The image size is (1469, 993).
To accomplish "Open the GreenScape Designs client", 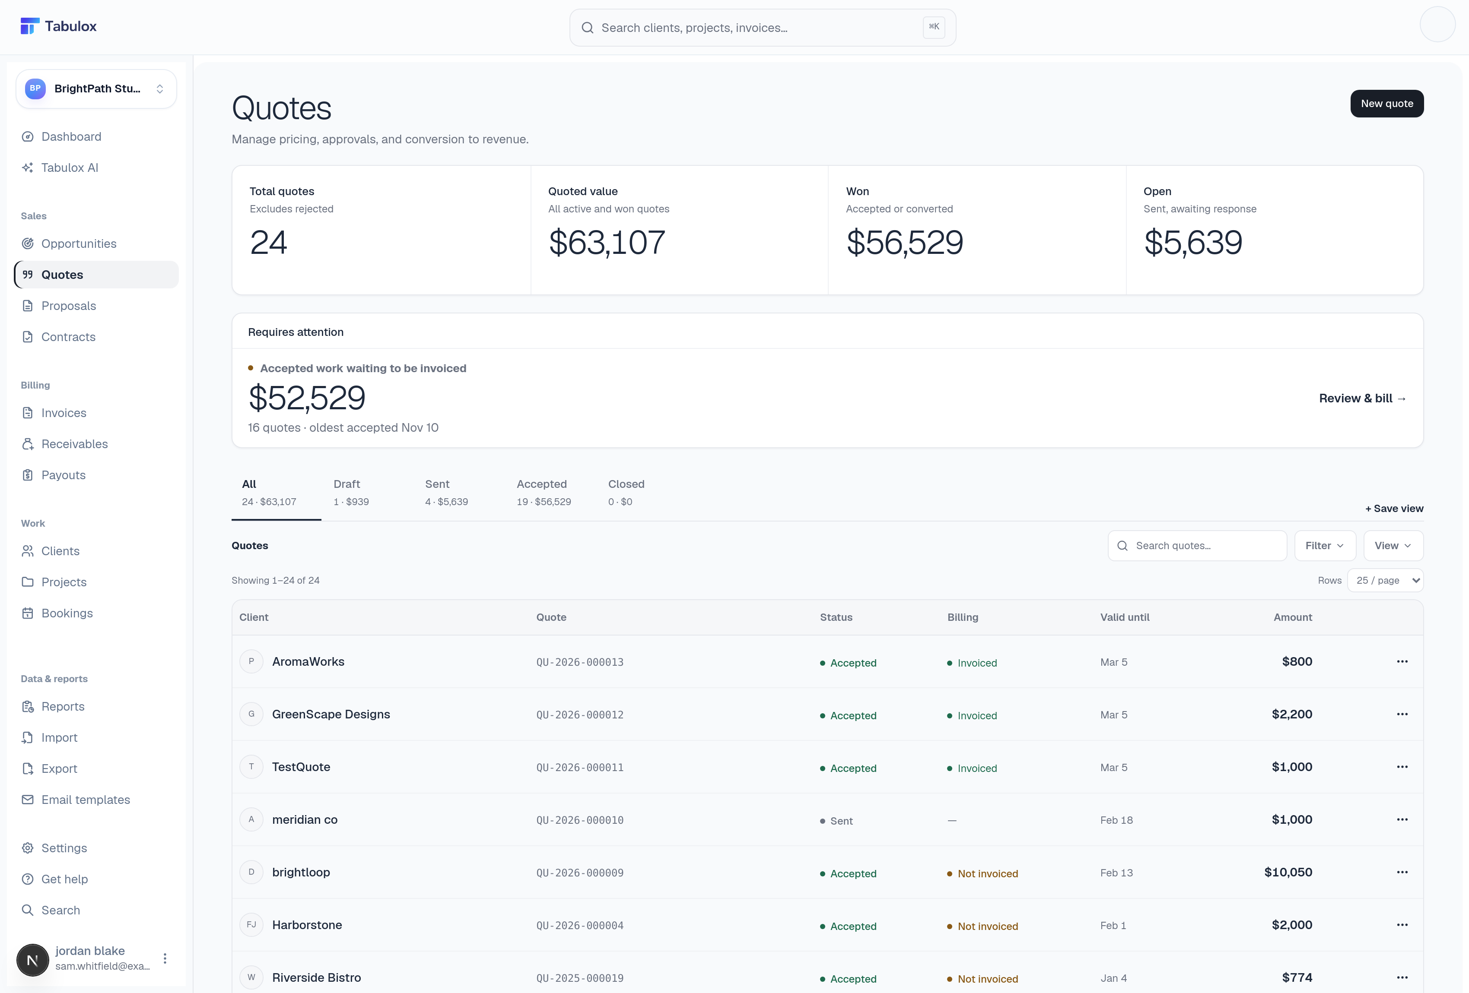I will [331, 715].
